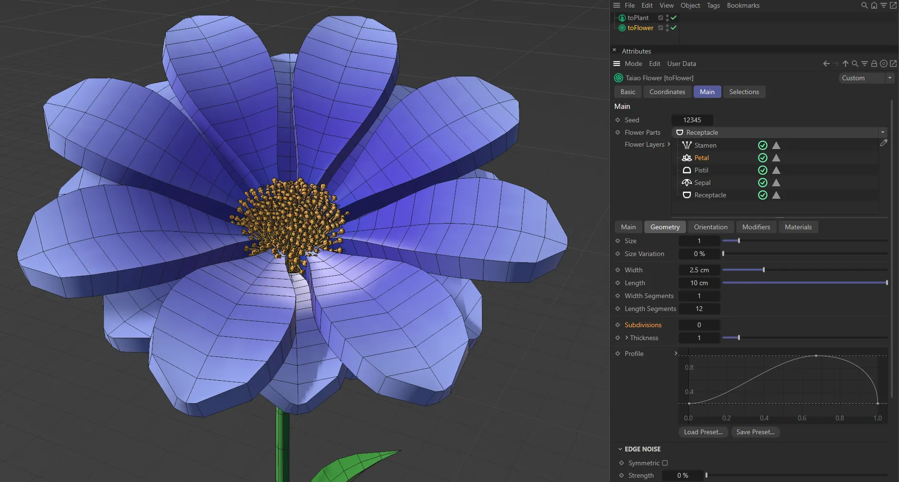This screenshot has width=899, height=482.
Task: Toggle the green checkmark next to Petal
Action: pyautogui.click(x=762, y=158)
